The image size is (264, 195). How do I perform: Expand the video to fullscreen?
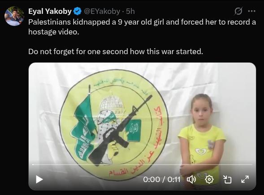pos(245,179)
